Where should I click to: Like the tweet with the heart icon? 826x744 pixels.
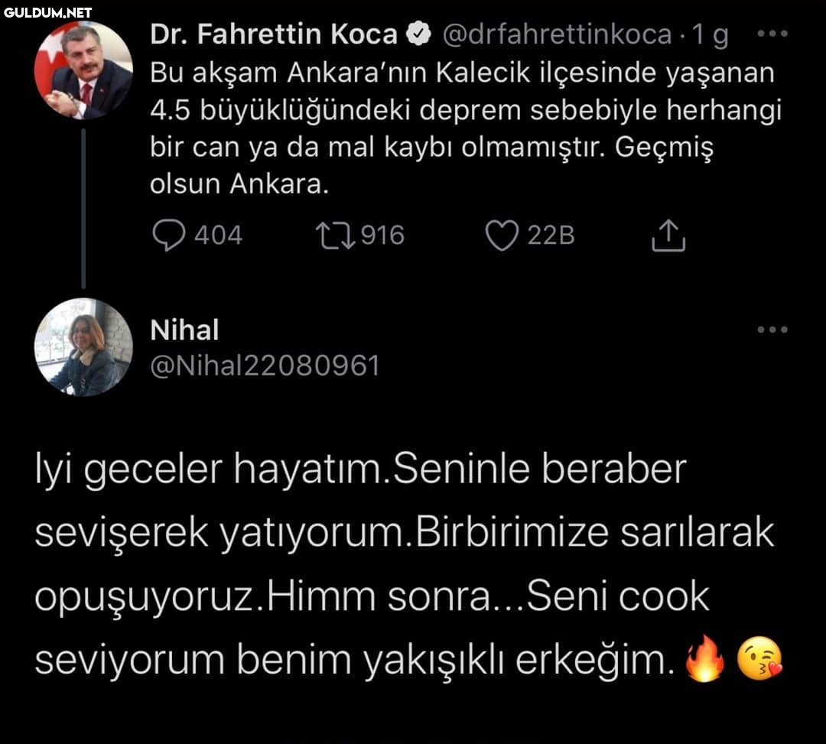[x=502, y=236]
